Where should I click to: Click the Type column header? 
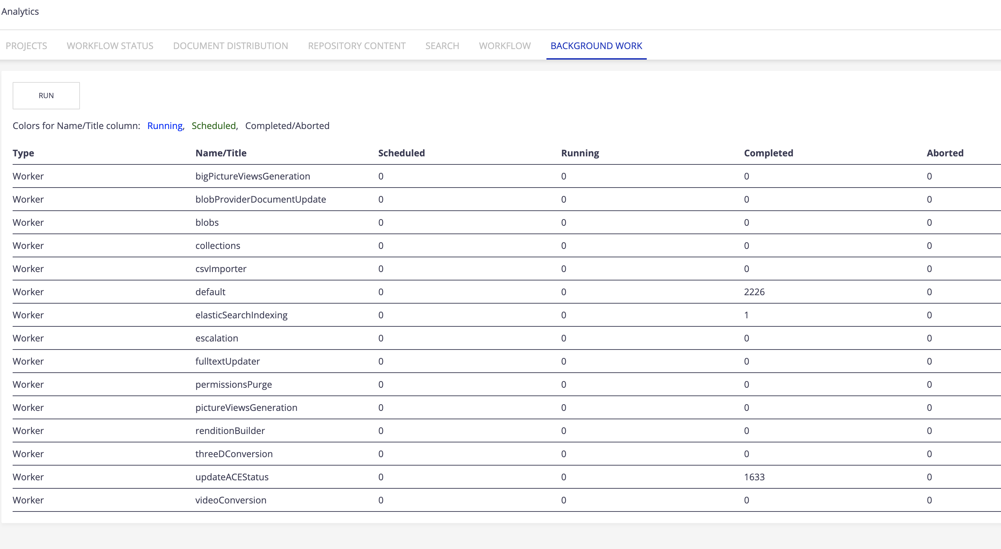pos(23,153)
